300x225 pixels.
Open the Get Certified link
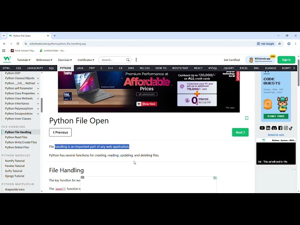pos(232,60)
